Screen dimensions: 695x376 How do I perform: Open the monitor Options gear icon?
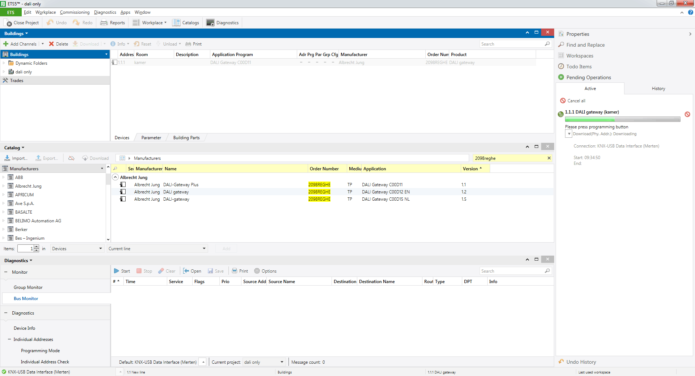click(257, 271)
